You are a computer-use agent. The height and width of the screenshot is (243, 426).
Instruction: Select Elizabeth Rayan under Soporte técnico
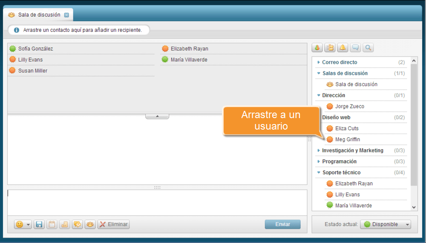354,184
